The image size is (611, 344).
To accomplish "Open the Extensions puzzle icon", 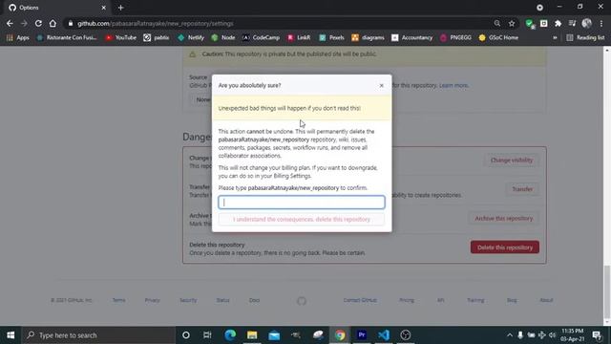I will point(558,23).
